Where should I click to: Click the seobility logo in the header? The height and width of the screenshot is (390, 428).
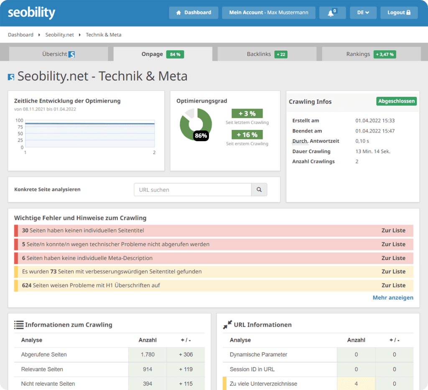tap(31, 13)
